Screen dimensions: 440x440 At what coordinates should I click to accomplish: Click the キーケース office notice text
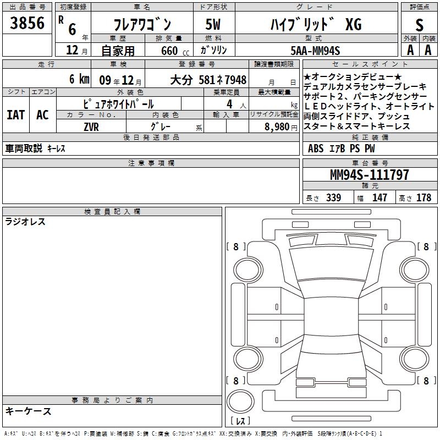pos(28,411)
